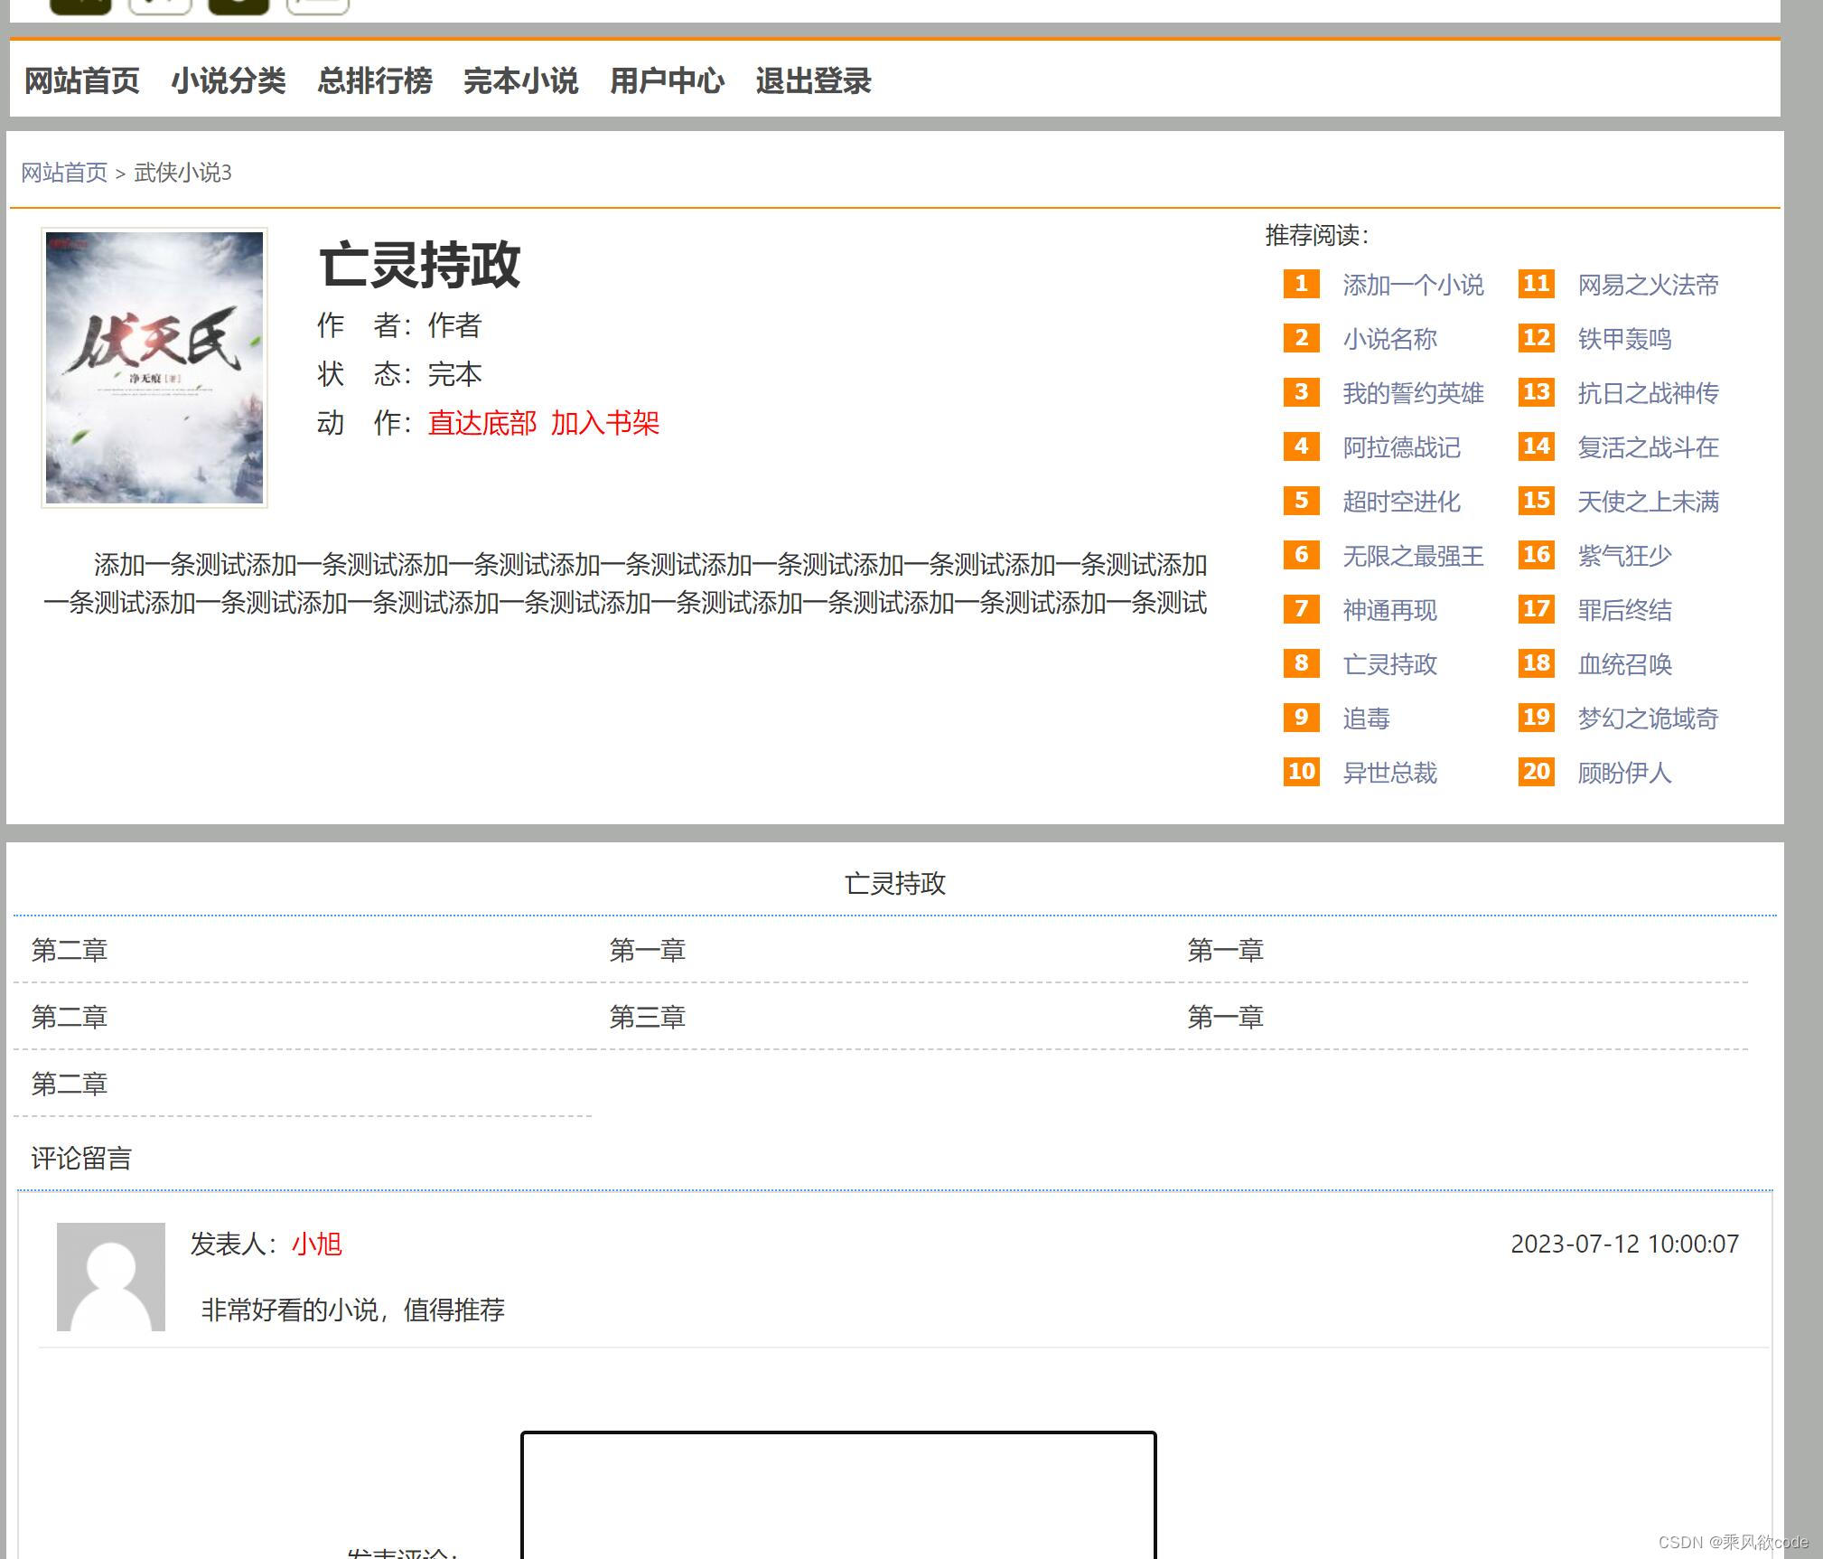The height and width of the screenshot is (1559, 1823).
Task: Open the 完本小说 section
Action: [520, 80]
